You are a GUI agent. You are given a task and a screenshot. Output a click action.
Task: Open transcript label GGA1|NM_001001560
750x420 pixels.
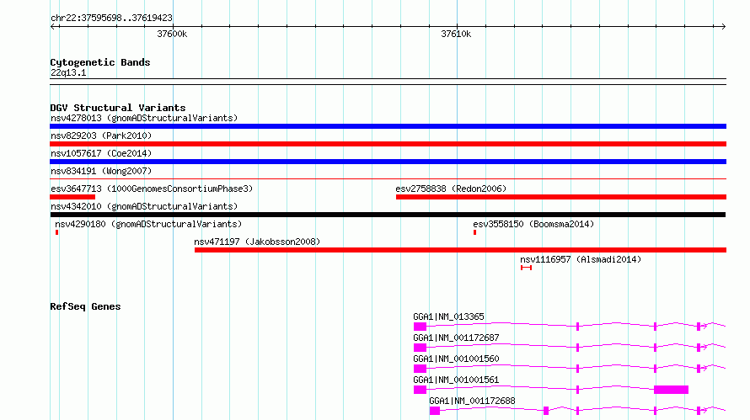point(456,359)
